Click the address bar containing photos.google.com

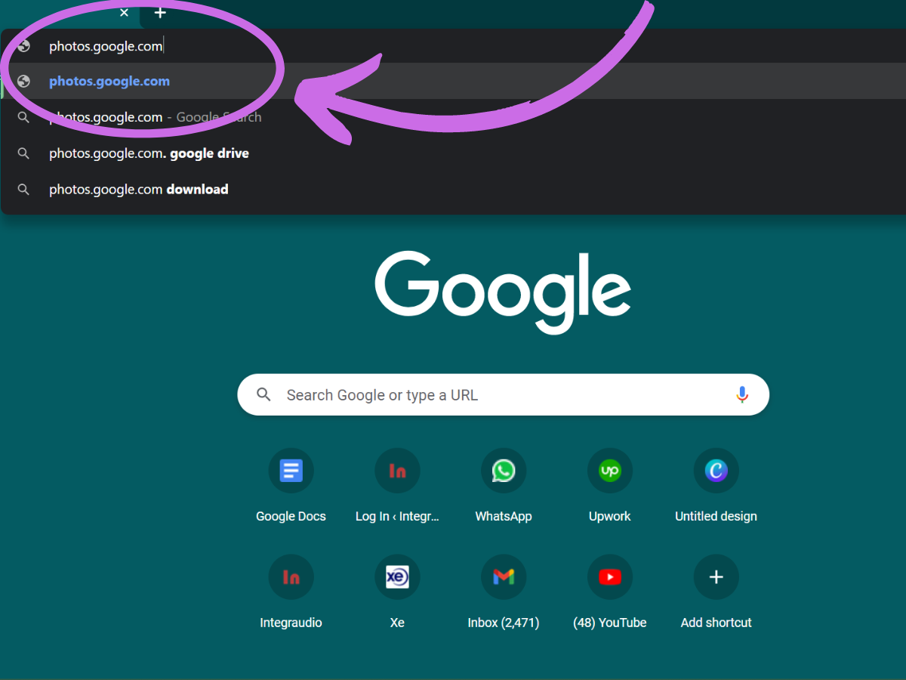tap(453, 46)
